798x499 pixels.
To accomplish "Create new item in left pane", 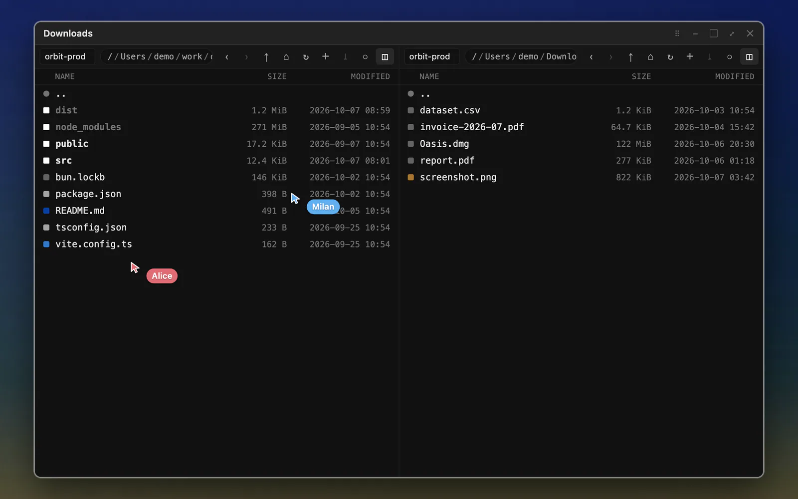I will [326, 57].
